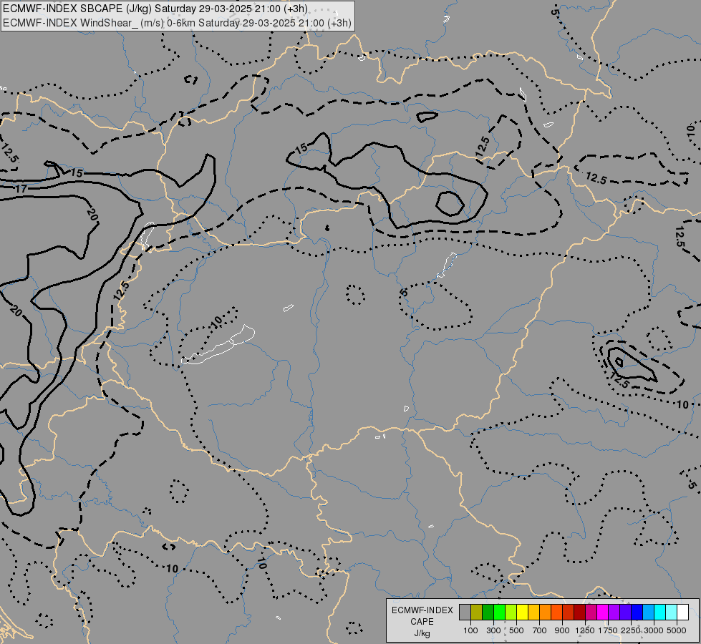Select the cyan swatch right of 3000 tick
The width and height of the screenshot is (701, 644).
point(660,612)
